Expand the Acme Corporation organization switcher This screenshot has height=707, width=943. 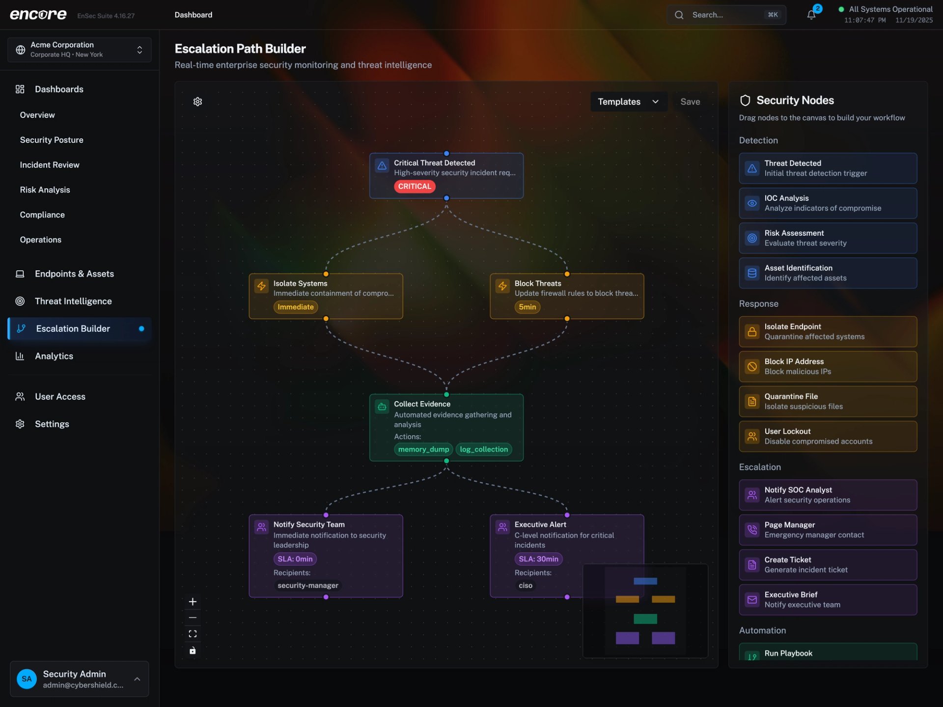pyautogui.click(x=80, y=50)
